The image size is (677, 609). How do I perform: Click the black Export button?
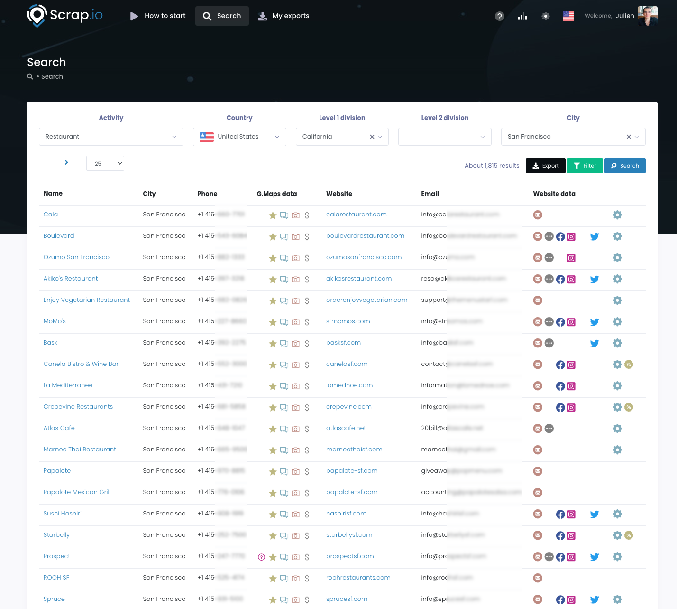click(x=546, y=166)
